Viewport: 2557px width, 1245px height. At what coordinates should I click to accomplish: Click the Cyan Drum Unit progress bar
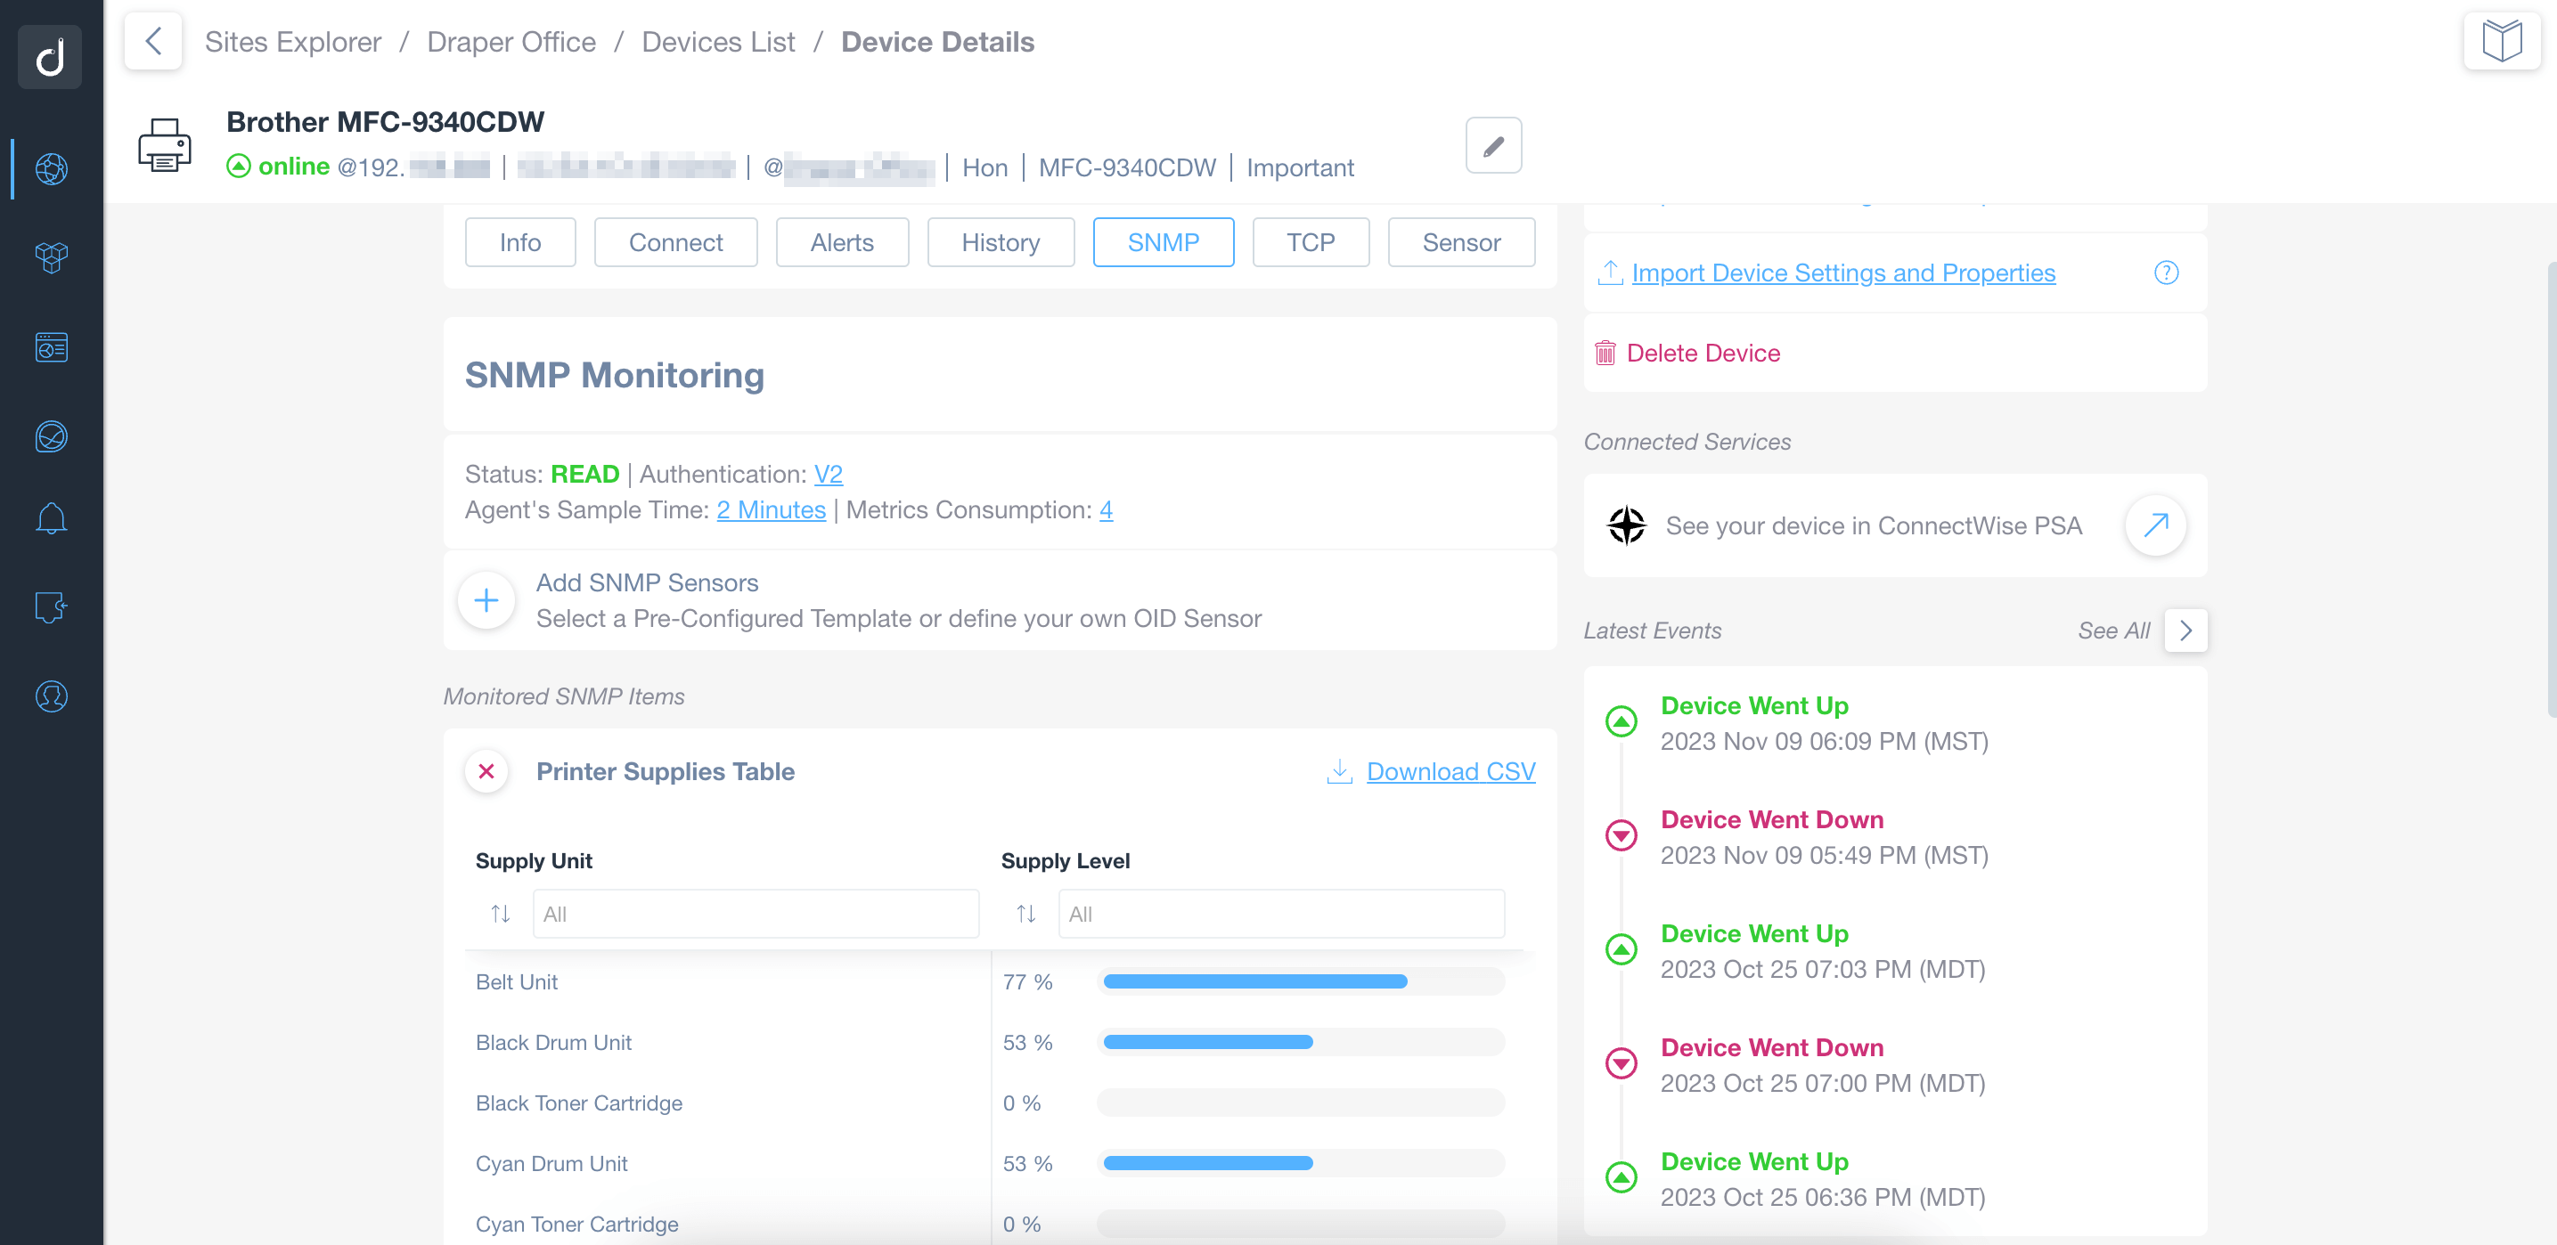pyautogui.click(x=1302, y=1163)
